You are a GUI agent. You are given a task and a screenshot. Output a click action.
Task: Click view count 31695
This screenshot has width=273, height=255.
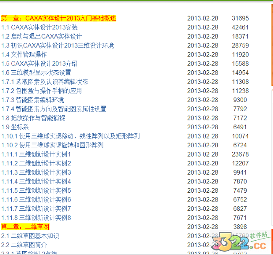240,19
